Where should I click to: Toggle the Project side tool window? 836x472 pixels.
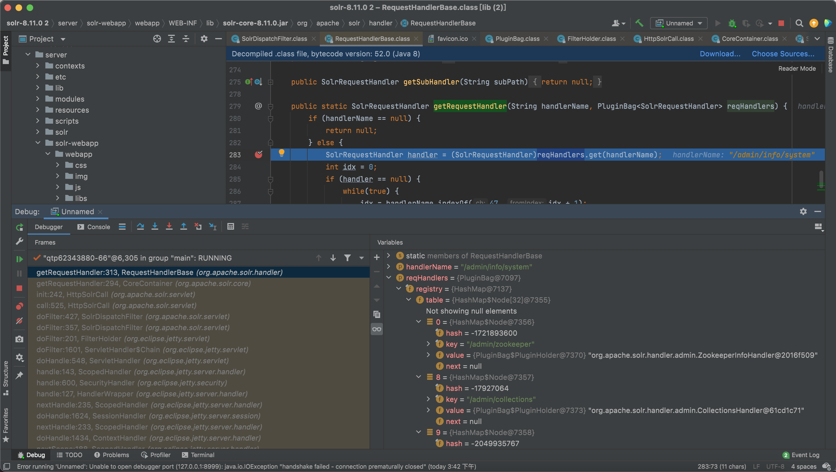coord(6,50)
